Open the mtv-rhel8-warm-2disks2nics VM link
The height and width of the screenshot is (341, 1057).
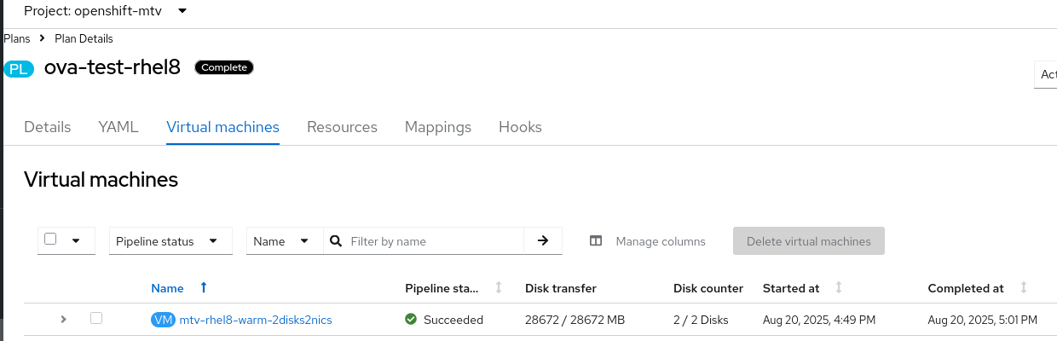(256, 320)
